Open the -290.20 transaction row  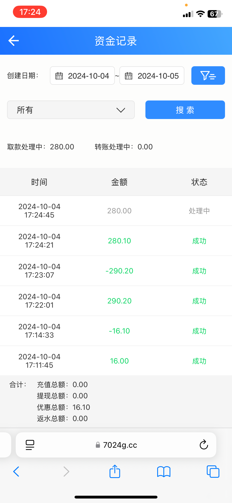(116, 271)
